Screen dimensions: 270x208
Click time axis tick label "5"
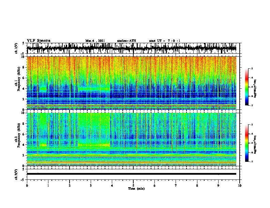(133, 186)
